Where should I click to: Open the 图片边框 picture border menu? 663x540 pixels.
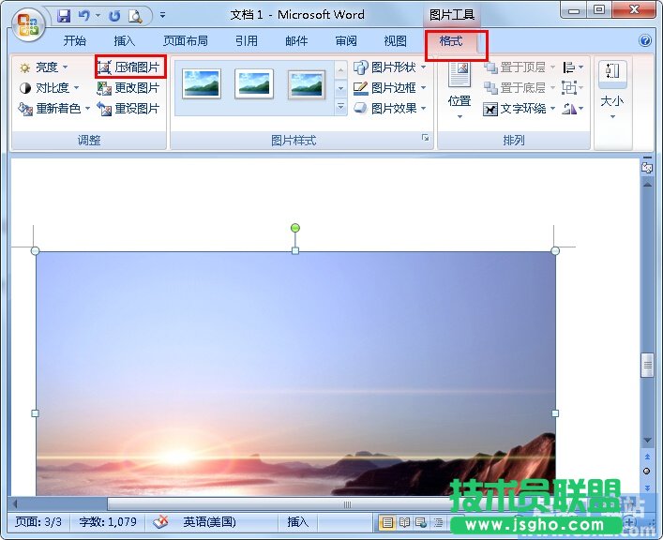click(x=390, y=88)
